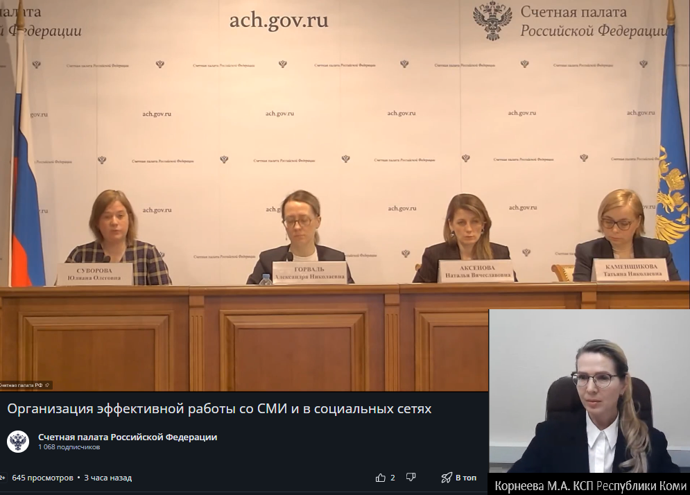Click the ach.gov.ru heading on video backdrop

[279, 21]
